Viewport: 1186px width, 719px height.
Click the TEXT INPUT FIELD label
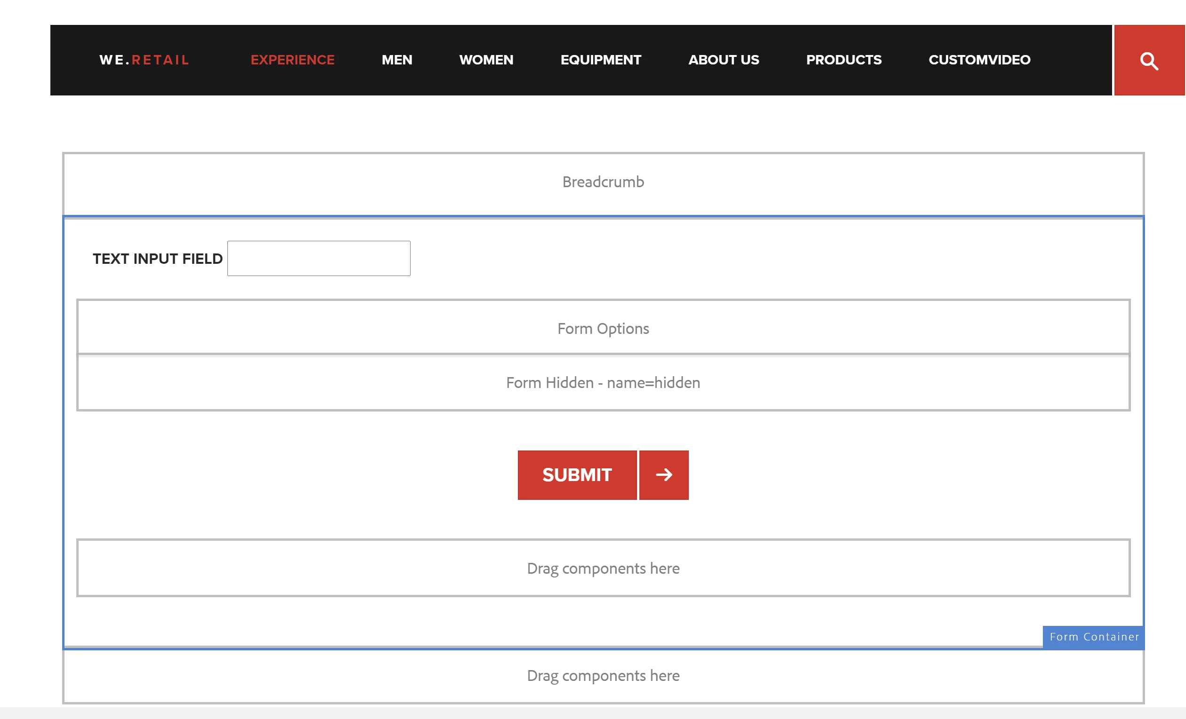coord(157,259)
